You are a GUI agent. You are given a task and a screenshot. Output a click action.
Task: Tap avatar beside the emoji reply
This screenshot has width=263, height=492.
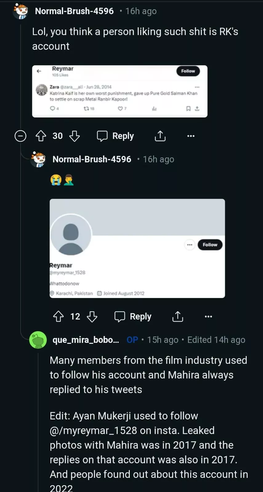[x=38, y=159]
